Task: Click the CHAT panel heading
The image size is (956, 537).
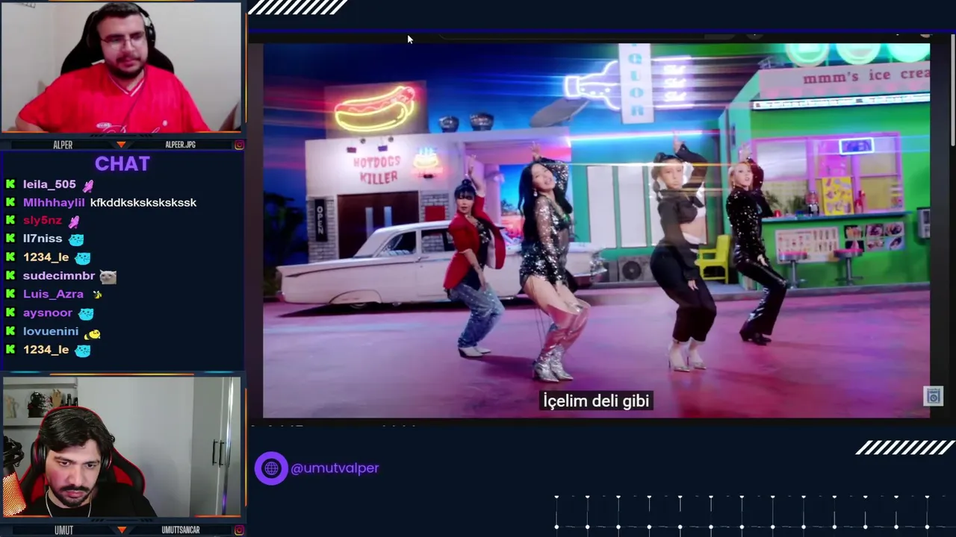Action: (122, 163)
